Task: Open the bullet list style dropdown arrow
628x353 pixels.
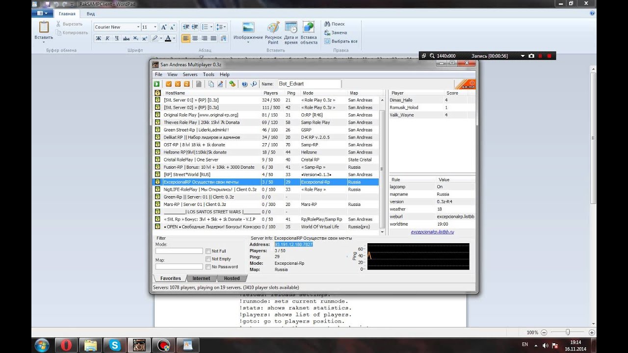Action: coord(211,27)
